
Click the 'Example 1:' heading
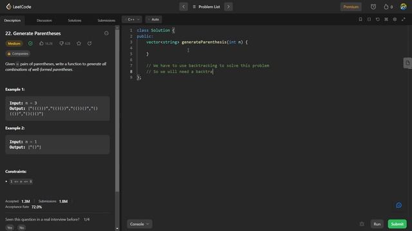[15, 89]
